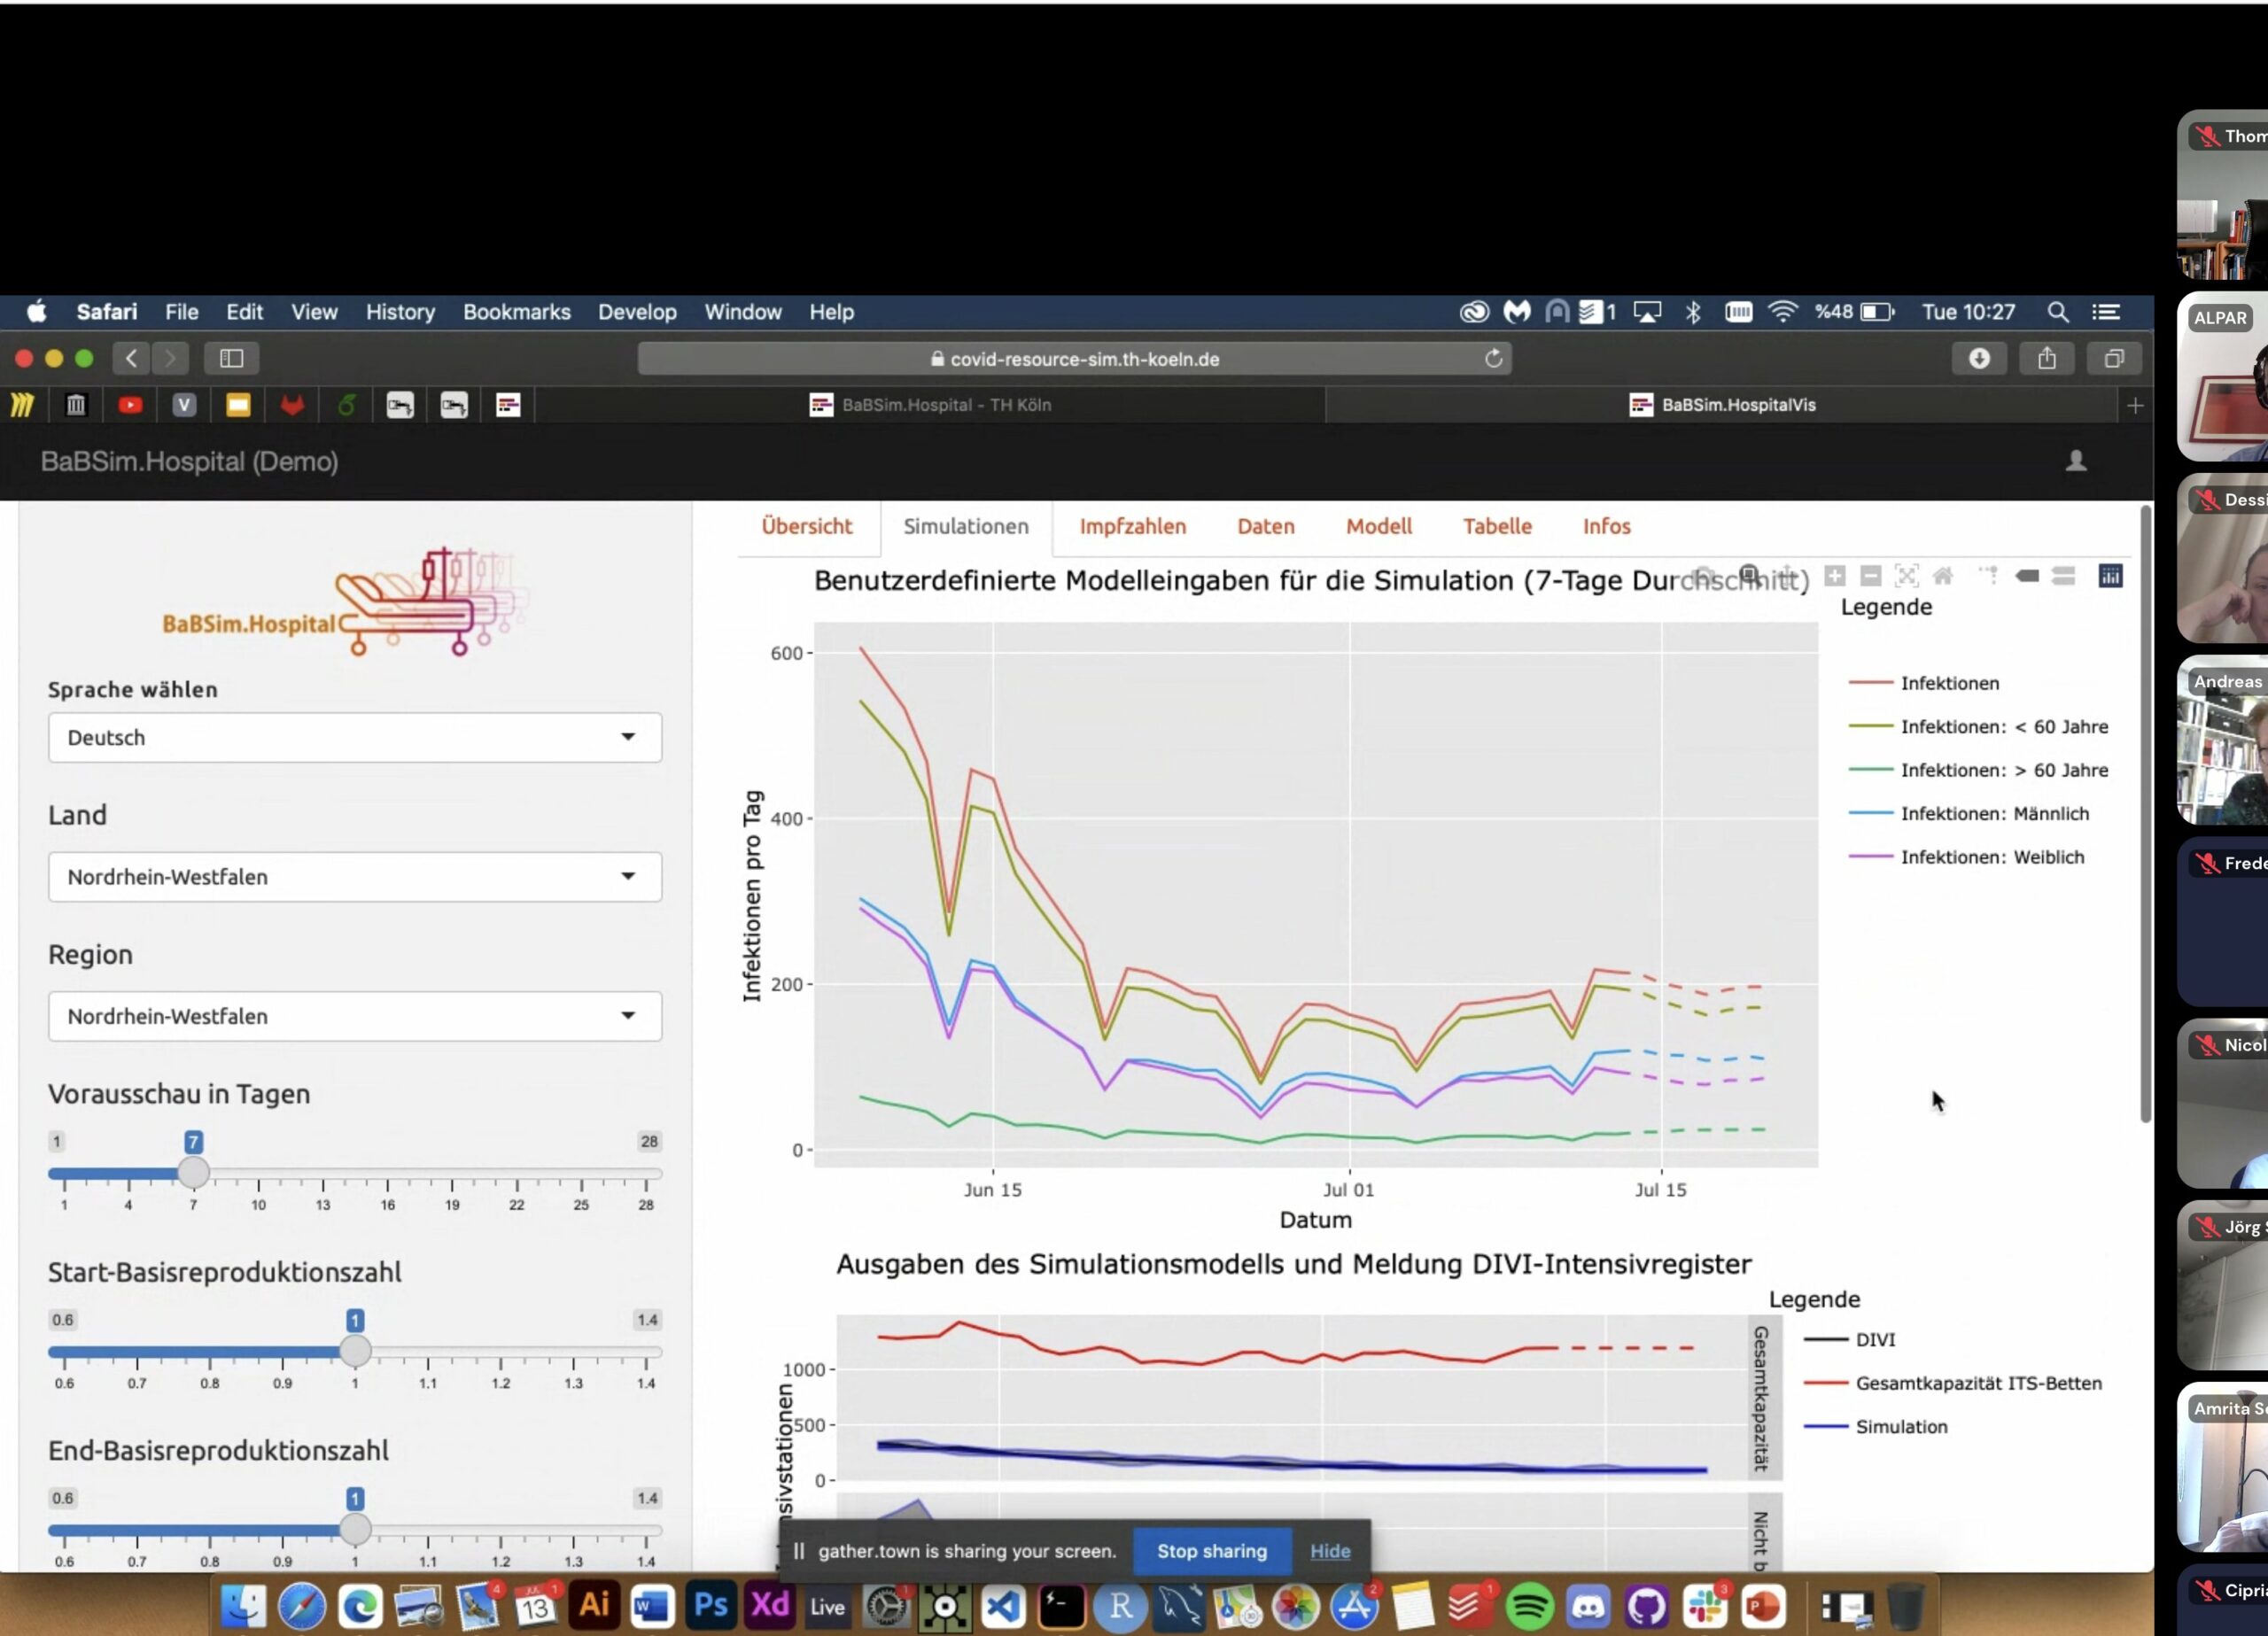
Task: Toggle Infektionen: Männlich legend entry
Action: pos(1968,814)
